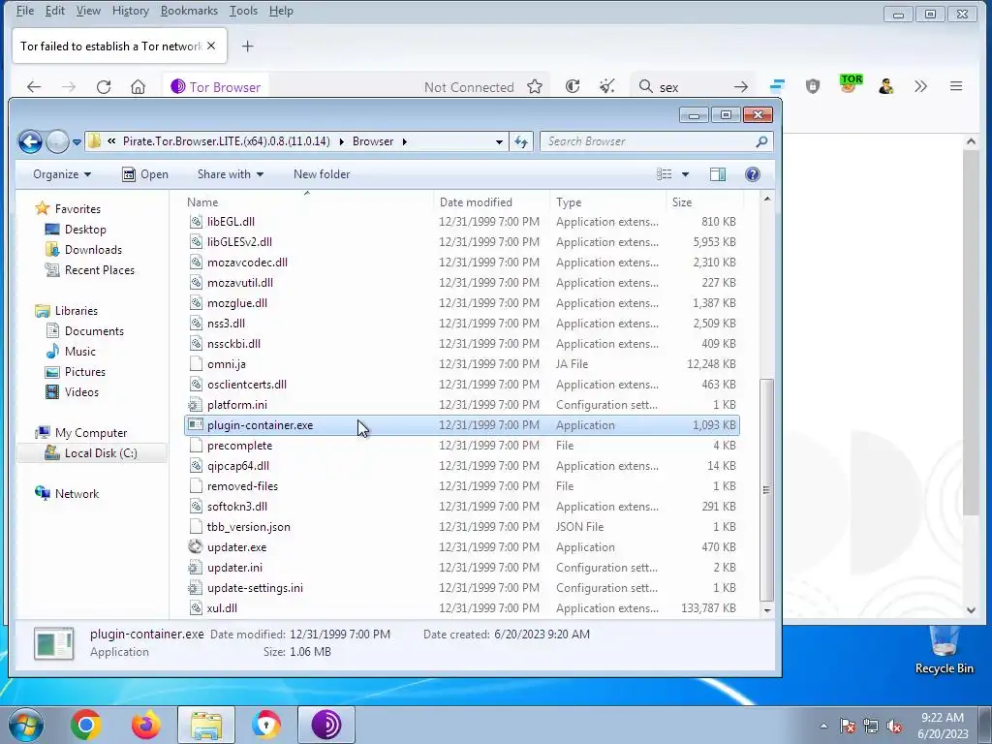The width and height of the screenshot is (992, 744).
Task: Select Downloads in Favorites
Action: click(x=92, y=250)
